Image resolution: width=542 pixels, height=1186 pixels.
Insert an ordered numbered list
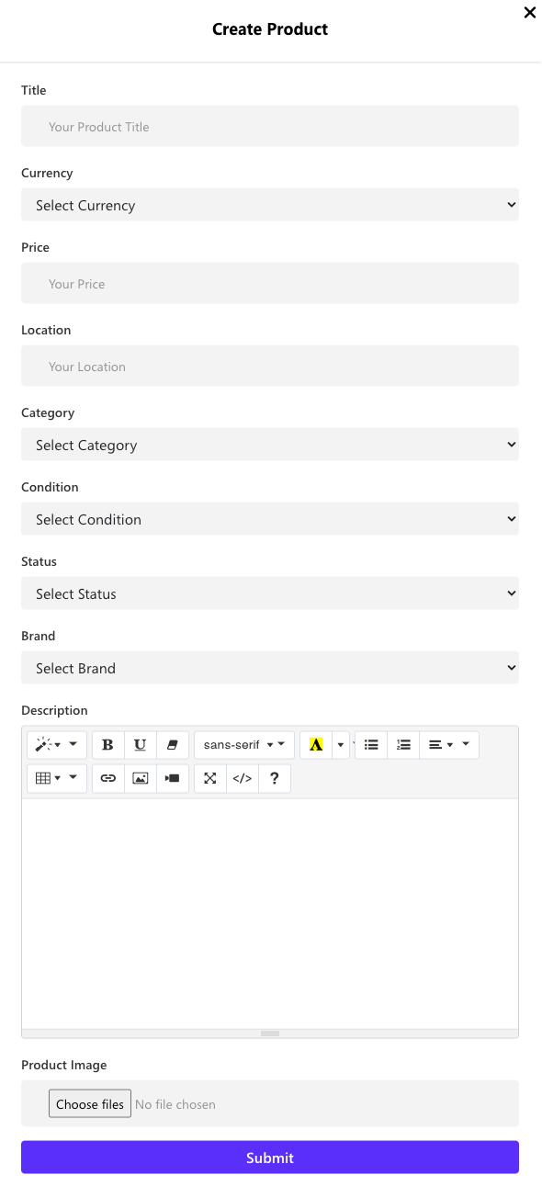(403, 745)
